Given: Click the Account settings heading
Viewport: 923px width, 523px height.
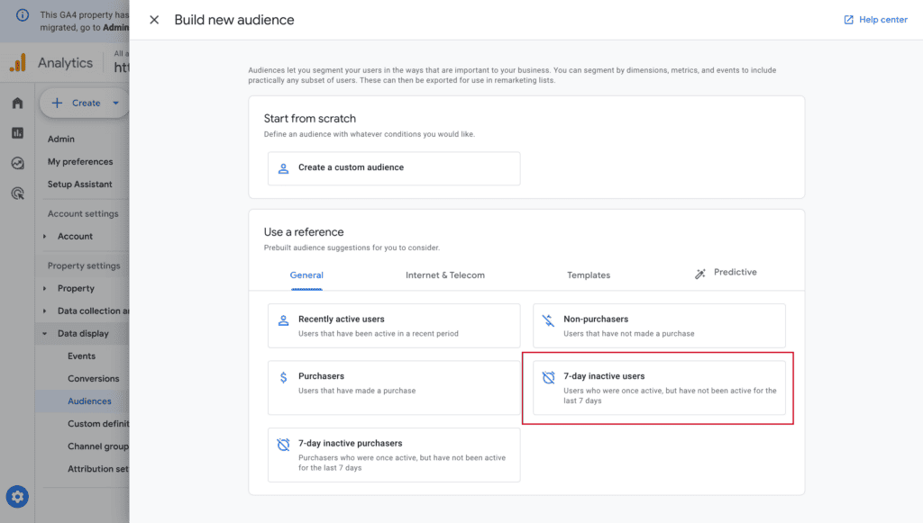Looking at the screenshot, I should point(83,214).
